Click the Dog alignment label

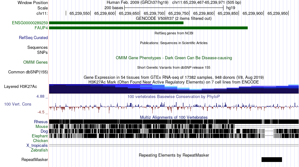pyautogui.click(x=44, y=131)
